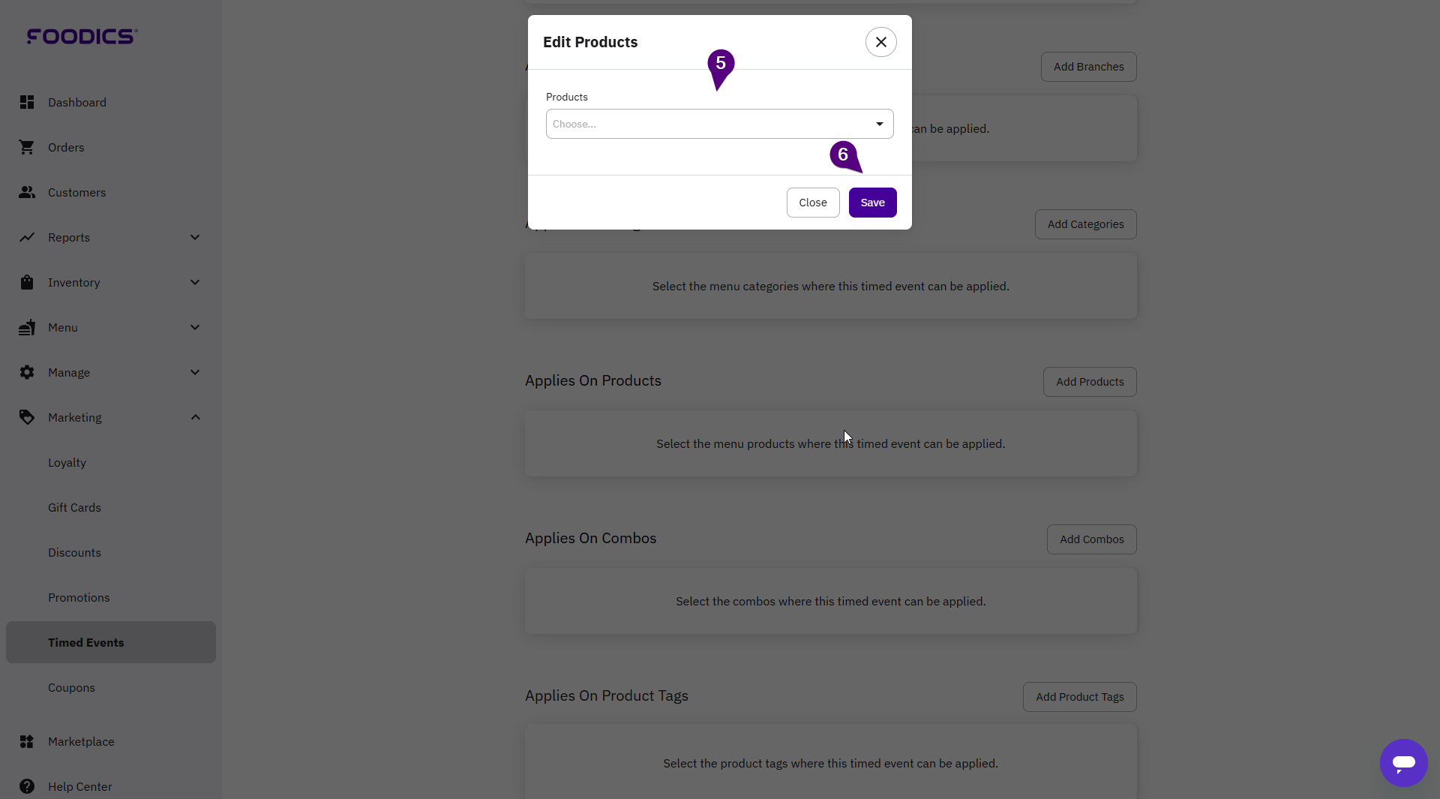1440x799 pixels.
Task: Select Coupons in the sidebar
Action: 71,687
